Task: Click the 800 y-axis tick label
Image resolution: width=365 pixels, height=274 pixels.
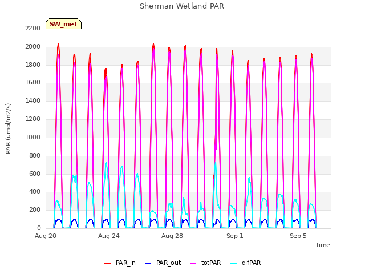Action: (35, 155)
